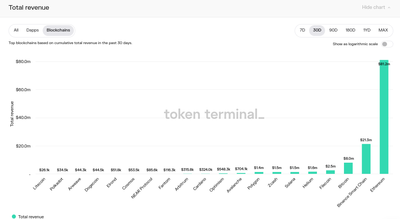
Task: Click the Polkadot axis label
Action: [56, 184]
